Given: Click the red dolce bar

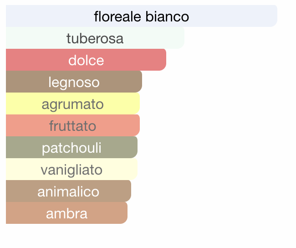Looking at the screenshot, I should click(x=86, y=60).
